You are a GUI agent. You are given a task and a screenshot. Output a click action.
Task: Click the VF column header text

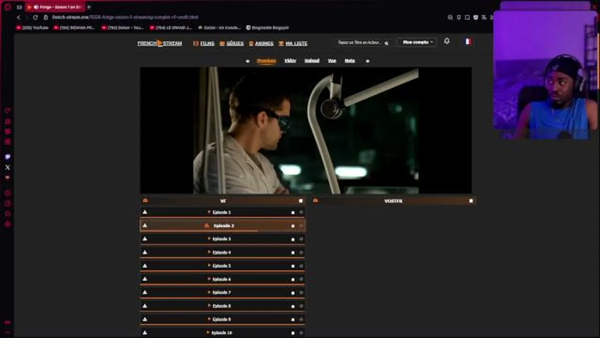coord(223,201)
